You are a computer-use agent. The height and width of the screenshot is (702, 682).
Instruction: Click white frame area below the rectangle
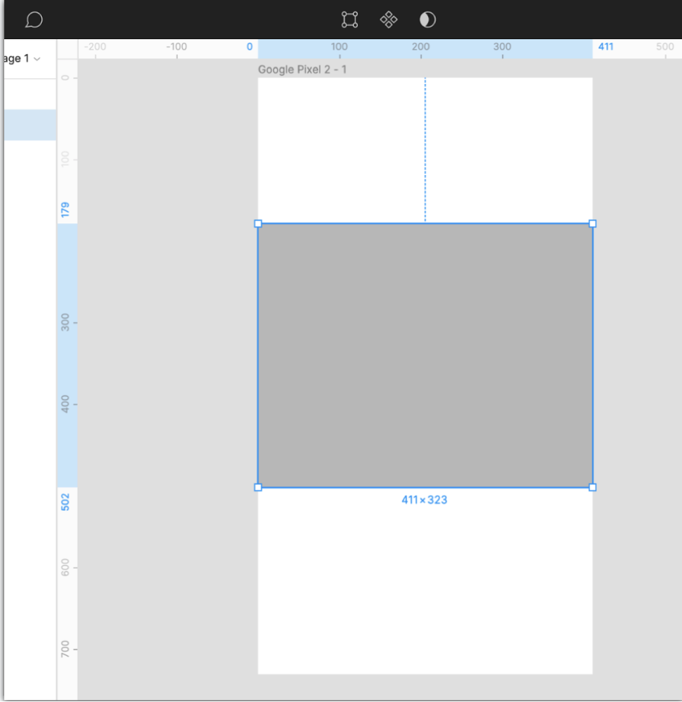(425, 588)
